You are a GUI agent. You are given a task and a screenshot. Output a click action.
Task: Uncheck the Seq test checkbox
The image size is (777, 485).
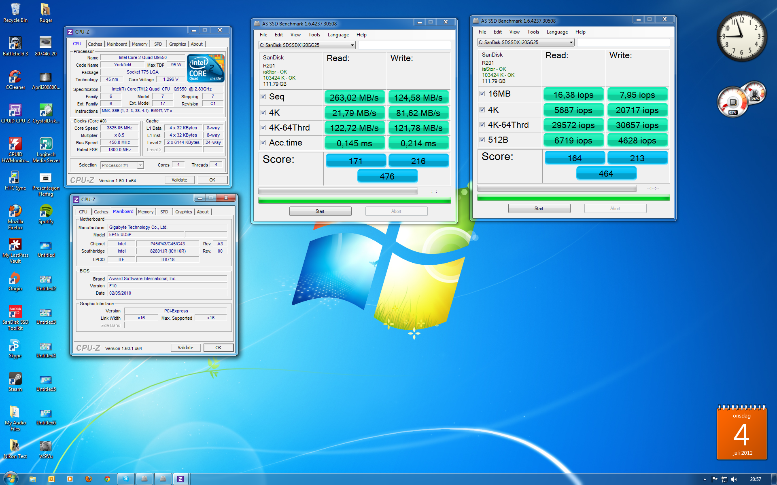click(263, 97)
